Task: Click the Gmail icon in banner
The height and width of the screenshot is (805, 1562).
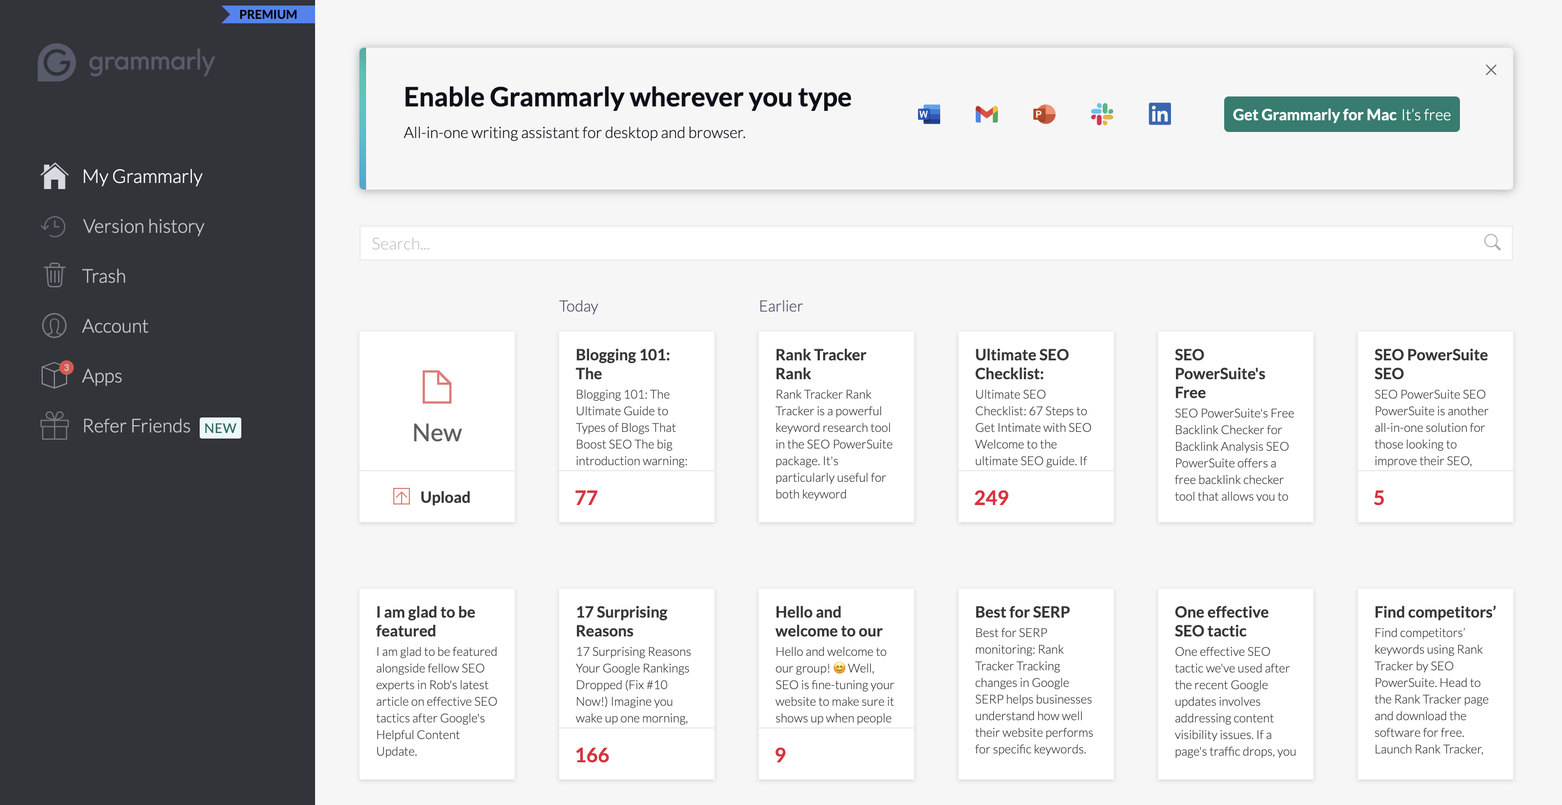Action: pos(987,114)
